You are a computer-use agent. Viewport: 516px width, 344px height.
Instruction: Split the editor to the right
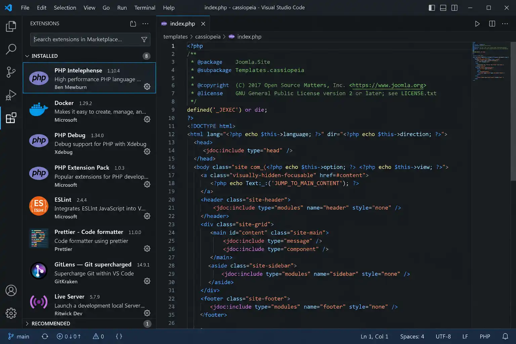492,24
